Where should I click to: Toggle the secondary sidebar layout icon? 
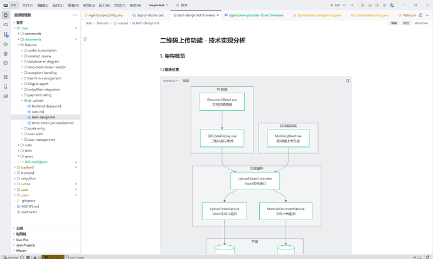pos(377,5)
